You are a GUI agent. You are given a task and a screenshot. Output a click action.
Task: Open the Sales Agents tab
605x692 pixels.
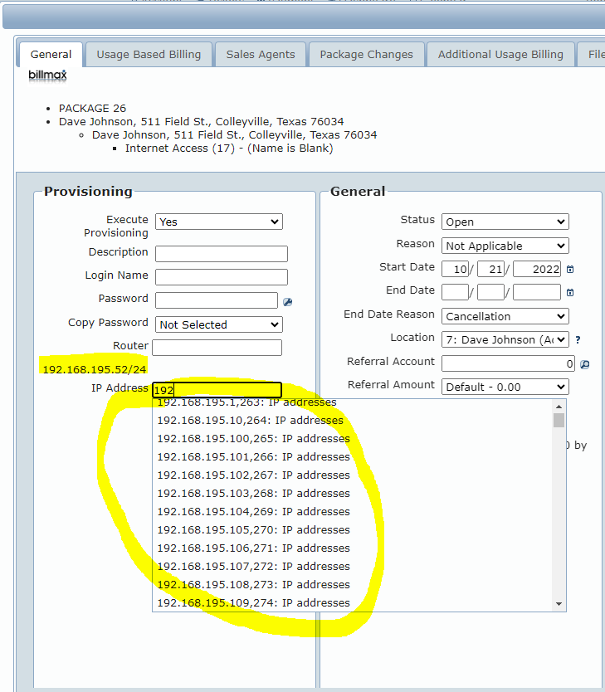point(261,55)
